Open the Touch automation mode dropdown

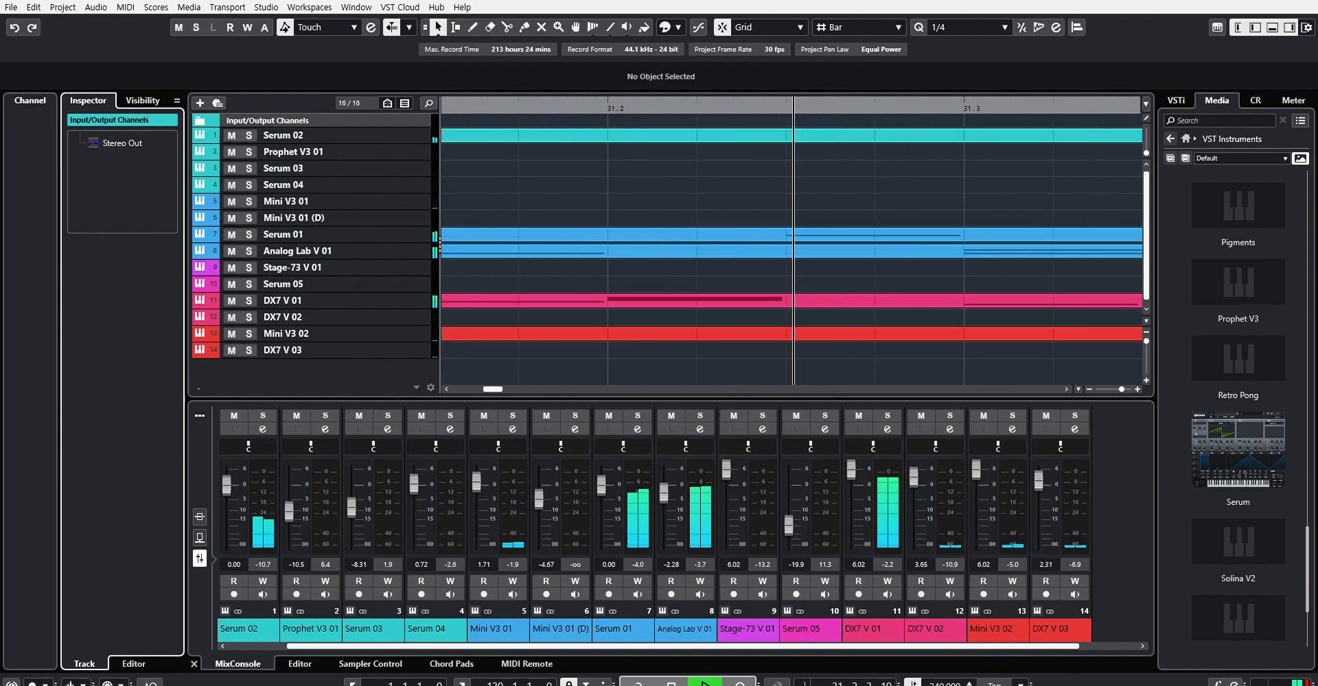354,27
